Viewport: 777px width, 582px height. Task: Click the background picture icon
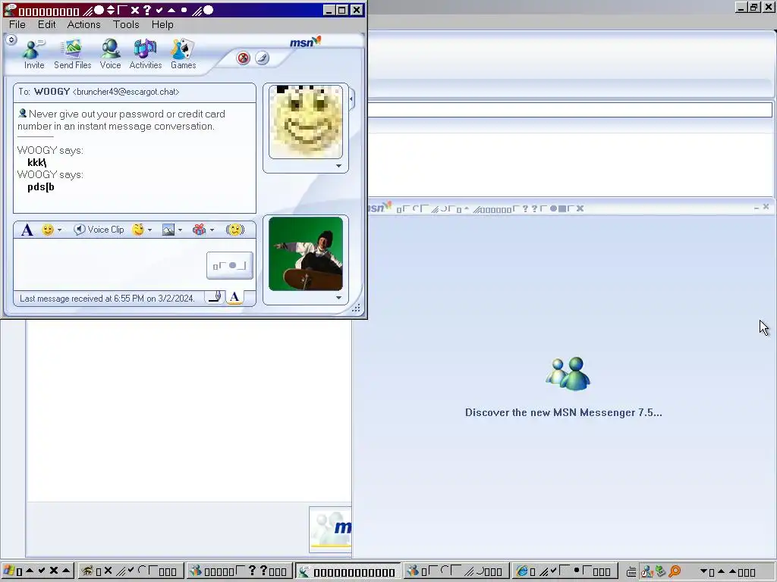point(168,230)
